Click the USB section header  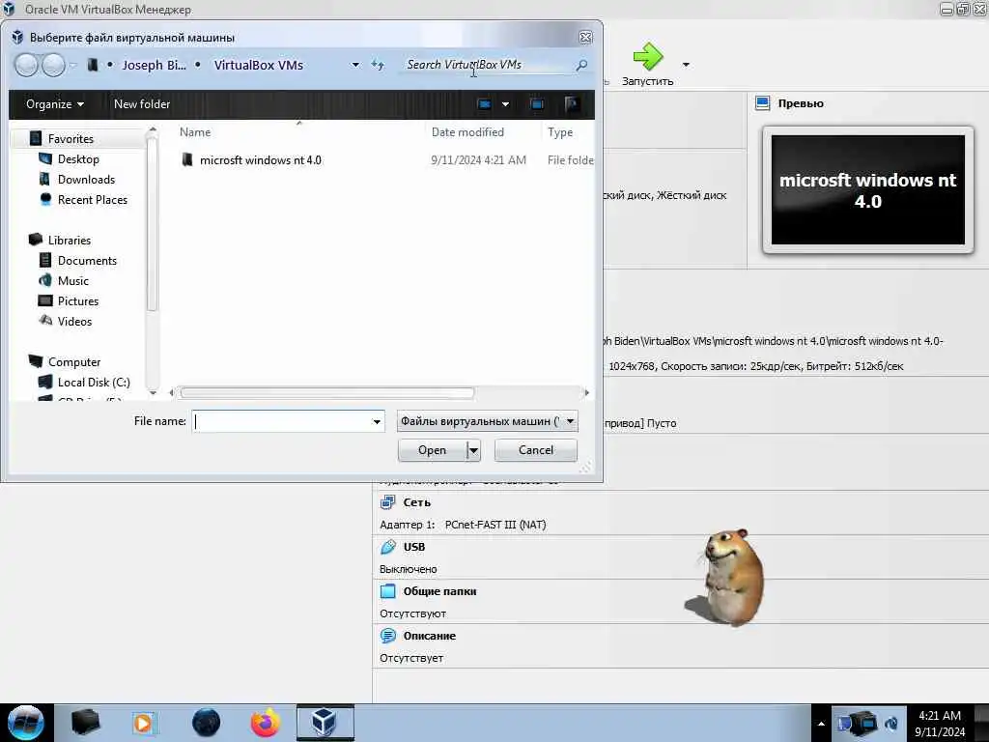coord(414,547)
